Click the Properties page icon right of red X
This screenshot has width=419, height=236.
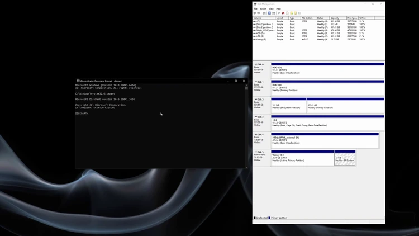tap(287, 13)
